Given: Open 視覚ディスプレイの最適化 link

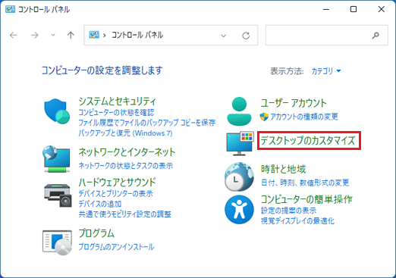Looking at the screenshot, I should 297,221.
